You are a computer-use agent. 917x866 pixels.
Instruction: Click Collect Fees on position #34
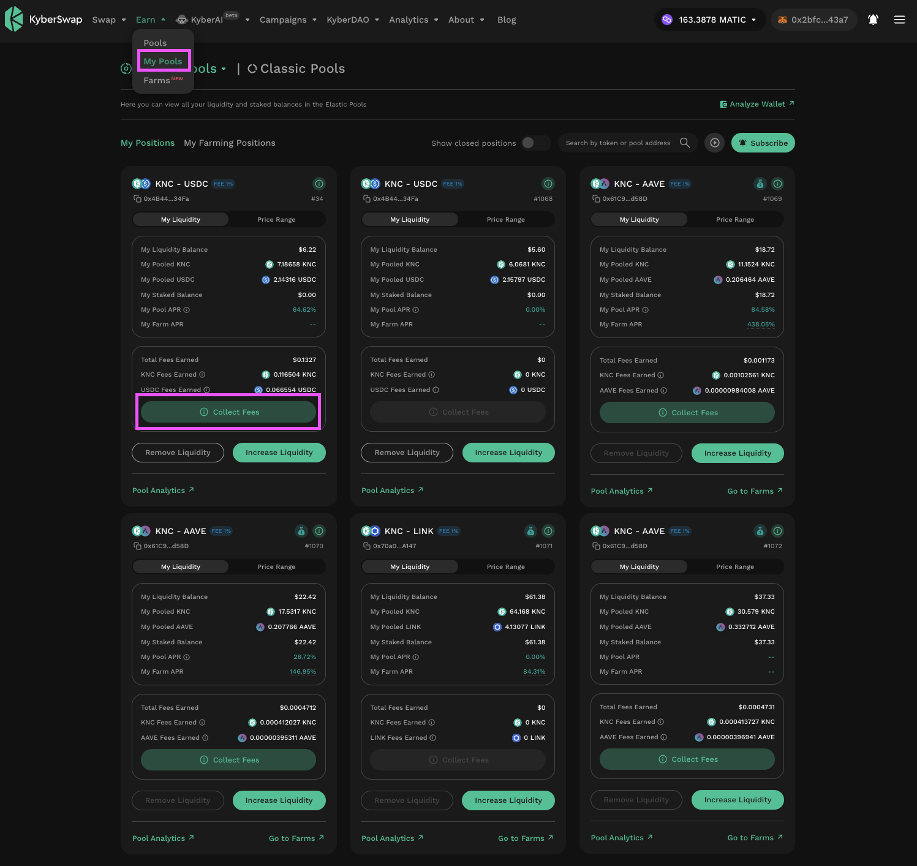[x=228, y=412]
